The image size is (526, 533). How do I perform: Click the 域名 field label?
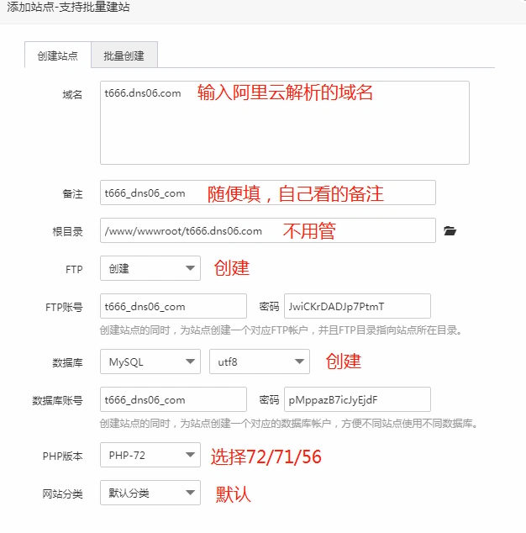coord(72,94)
